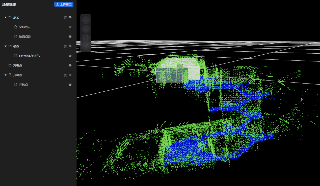Select the move/pan tool in viewport toolbar
320x186 pixels.
point(86,20)
